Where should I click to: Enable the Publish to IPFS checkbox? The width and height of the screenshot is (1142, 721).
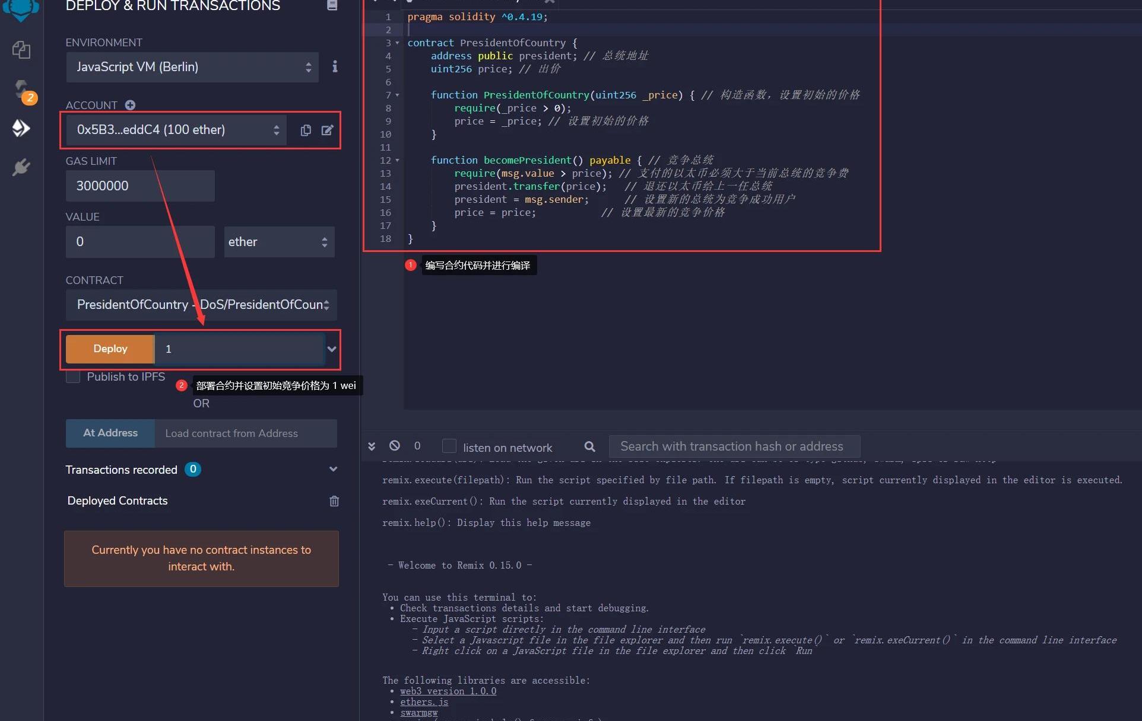[x=73, y=377]
